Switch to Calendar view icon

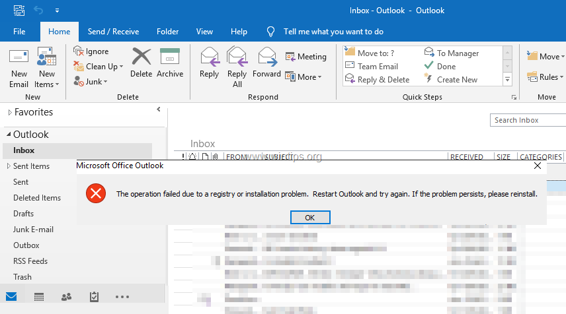pos(39,297)
